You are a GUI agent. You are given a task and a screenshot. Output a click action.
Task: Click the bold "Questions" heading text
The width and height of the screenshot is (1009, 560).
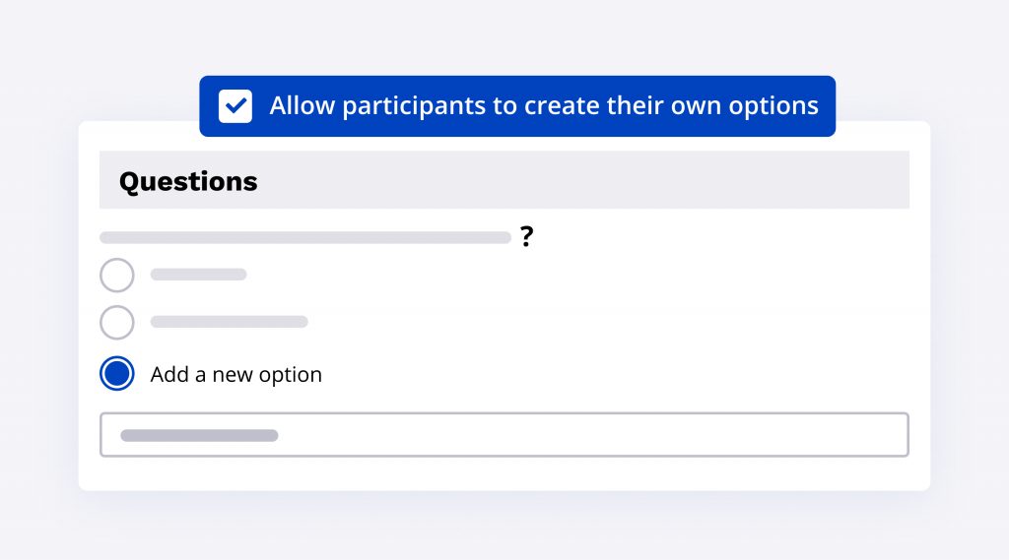(x=188, y=181)
